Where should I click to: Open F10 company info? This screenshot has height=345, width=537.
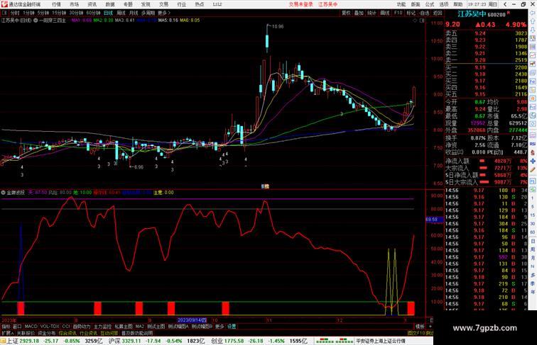click(x=398, y=13)
